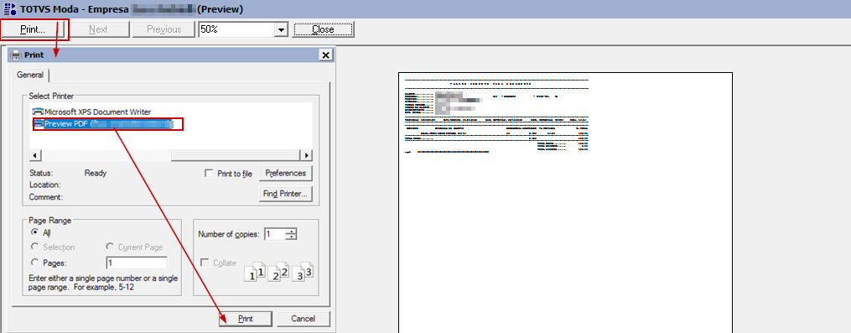Cancel the Print dialog
The image size is (851, 333).
coord(304,319)
